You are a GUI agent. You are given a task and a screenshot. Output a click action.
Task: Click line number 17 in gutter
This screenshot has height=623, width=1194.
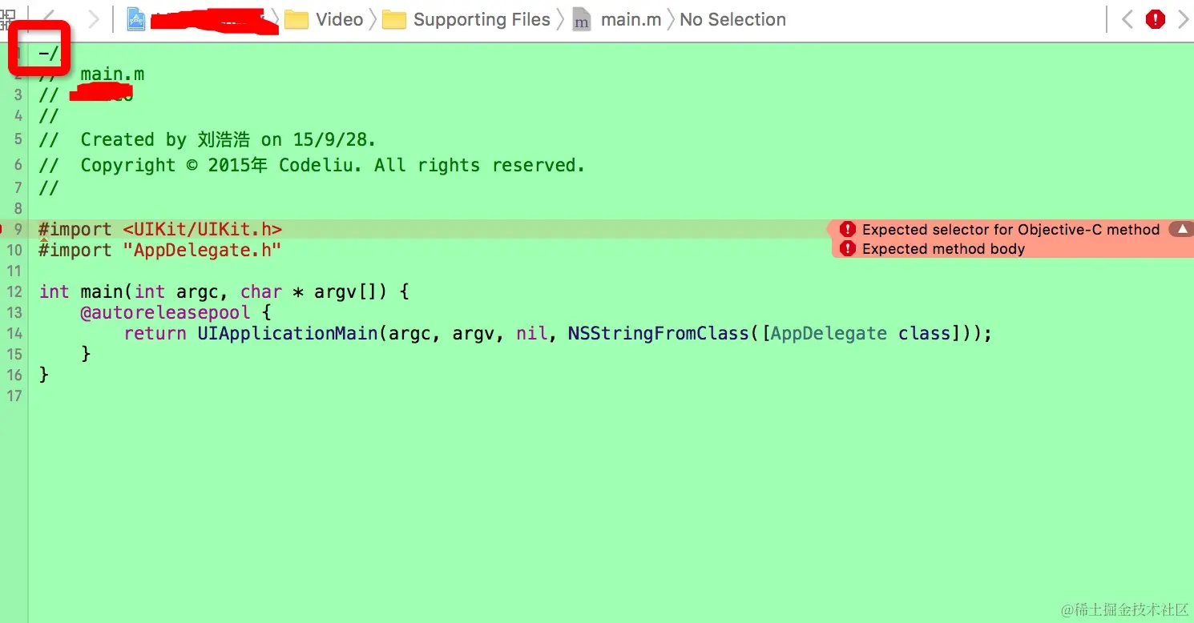[14, 396]
